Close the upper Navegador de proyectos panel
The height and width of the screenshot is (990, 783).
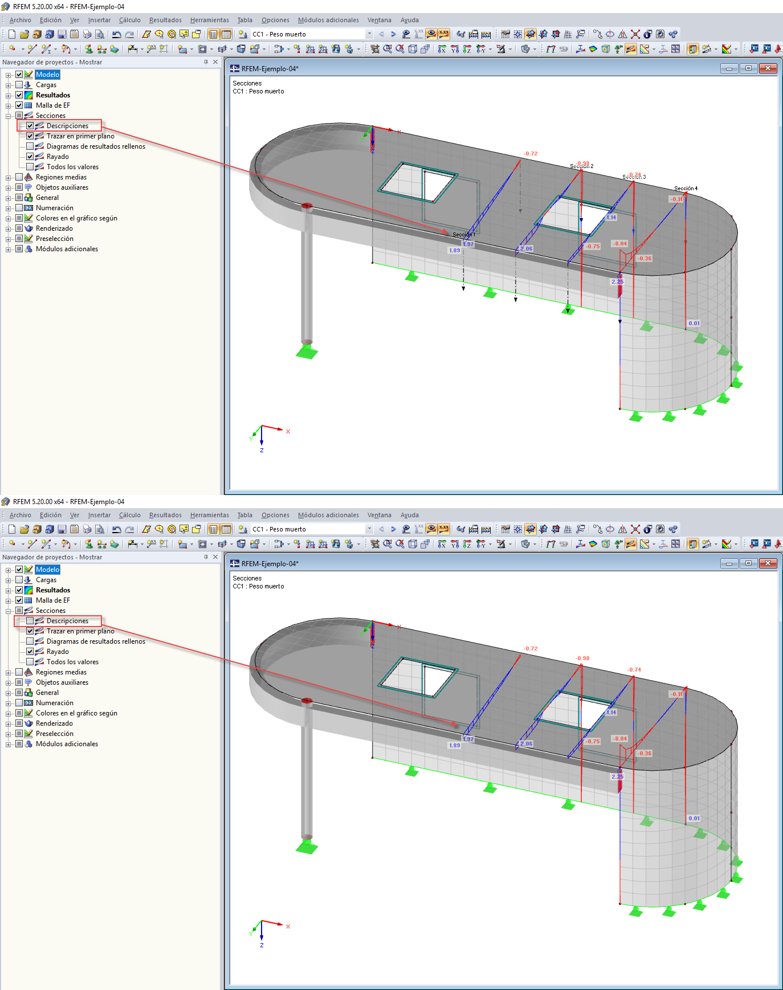(215, 62)
